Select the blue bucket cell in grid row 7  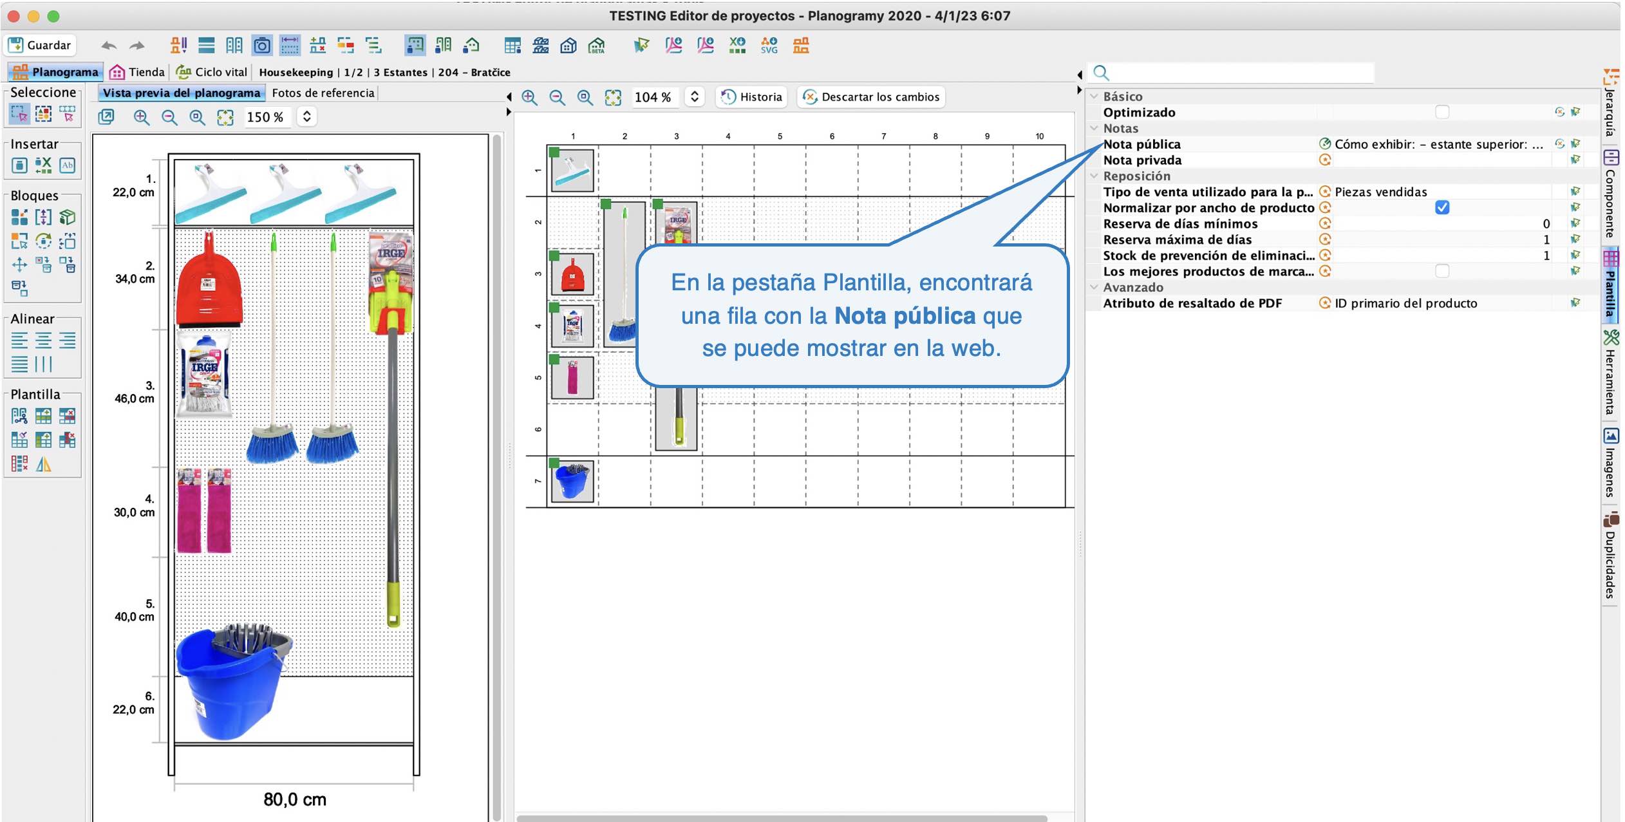[572, 481]
